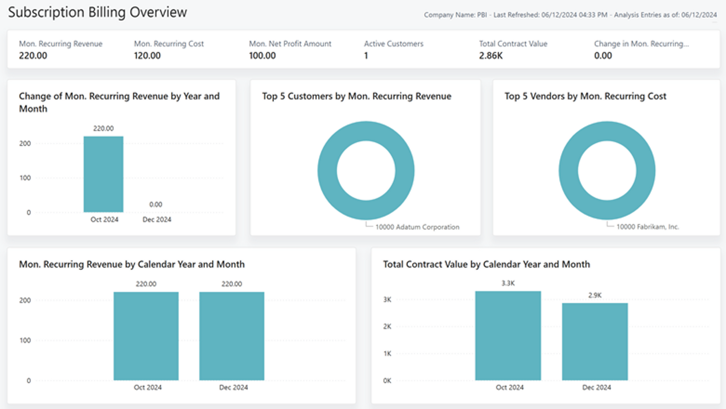Click the Last Refreshed timestamp text
Screen dimensions: 726x409
point(550,15)
